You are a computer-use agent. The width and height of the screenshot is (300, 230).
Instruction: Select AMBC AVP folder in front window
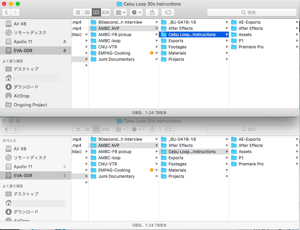click(124, 28)
